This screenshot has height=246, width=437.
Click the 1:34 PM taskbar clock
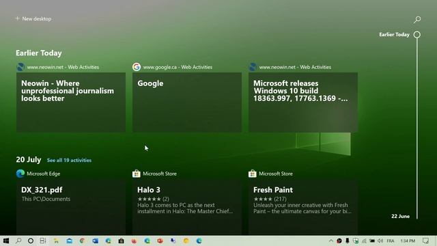point(408,241)
